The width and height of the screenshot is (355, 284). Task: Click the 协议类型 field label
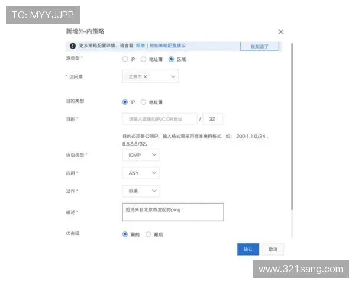click(76, 155)
